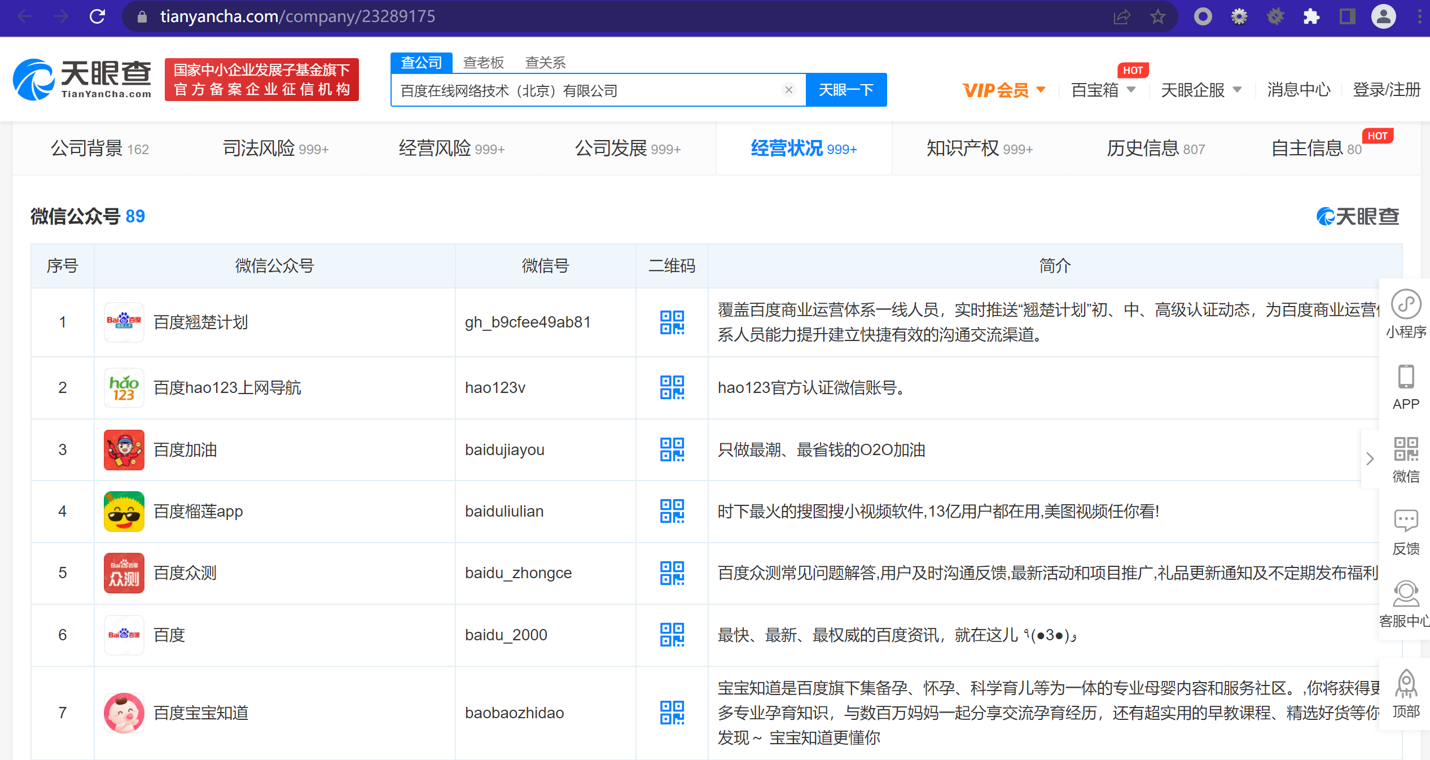Select the baiduliulian WeChat ID

click(505, 512)
